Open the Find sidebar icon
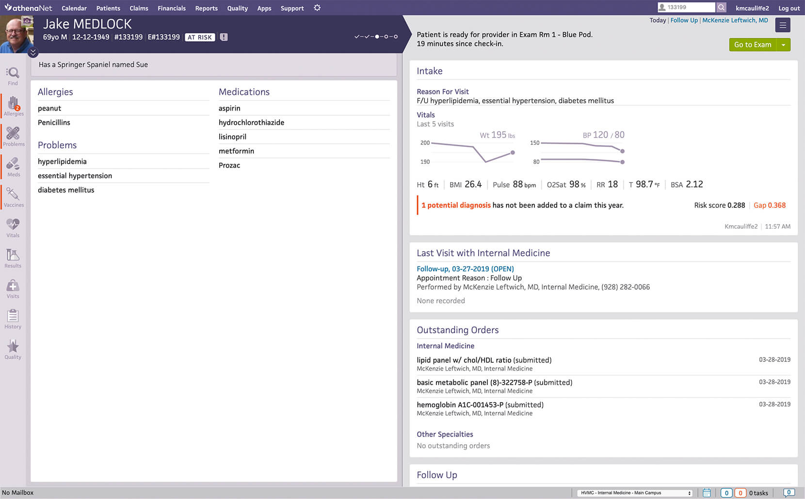805x499 pixels. tap(13, 77)
